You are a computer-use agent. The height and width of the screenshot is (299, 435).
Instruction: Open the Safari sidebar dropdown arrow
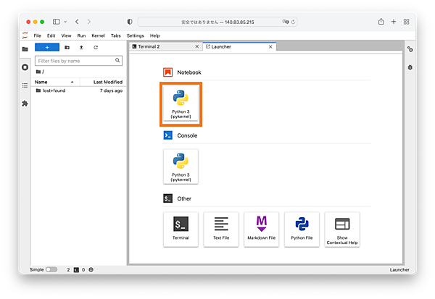pos(66,22)
